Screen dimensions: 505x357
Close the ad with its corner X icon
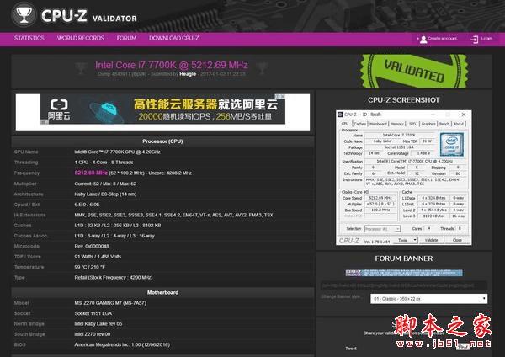[282, 96]
